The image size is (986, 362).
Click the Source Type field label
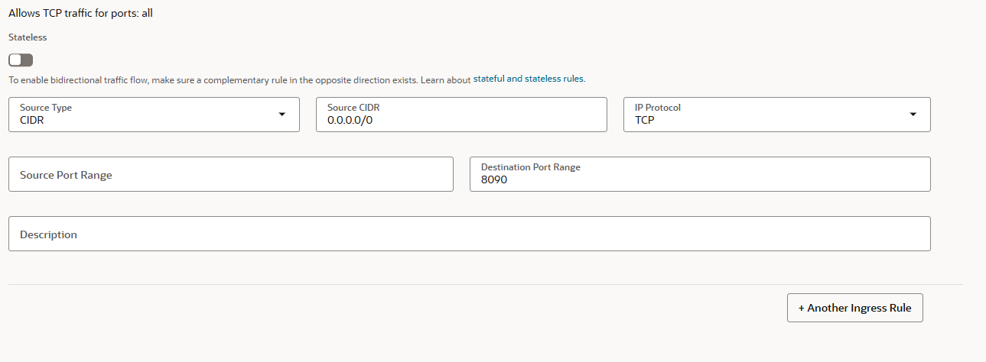[x=46, y=108]
